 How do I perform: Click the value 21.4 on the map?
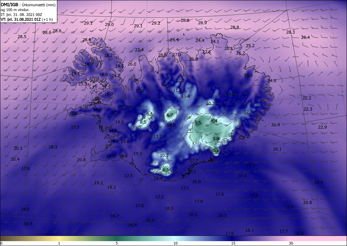pyautogui.click(x=276, y=125)
